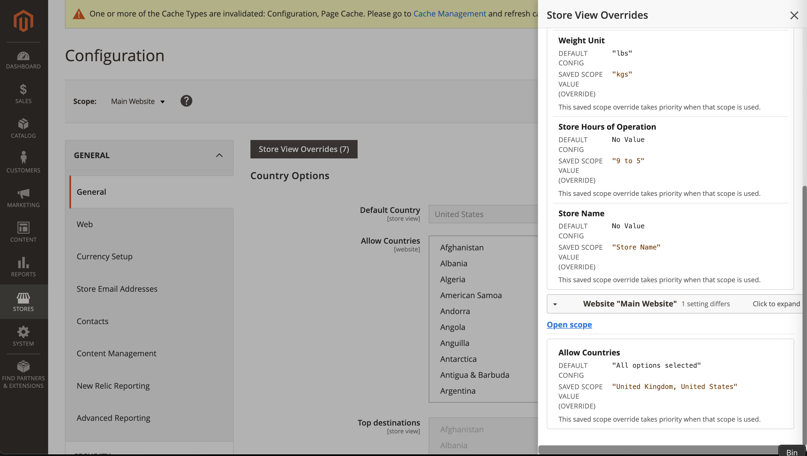This screenshot has width=807, height=456.
Task: Select Currency Setup menu item
Action: coord(151,256)
